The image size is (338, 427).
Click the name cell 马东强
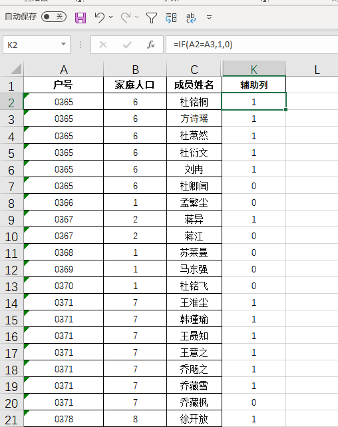[x=194, y=269]
